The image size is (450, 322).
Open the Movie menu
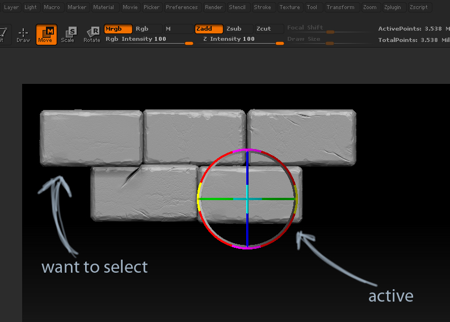pyautogui.click(x=131, y=7)
